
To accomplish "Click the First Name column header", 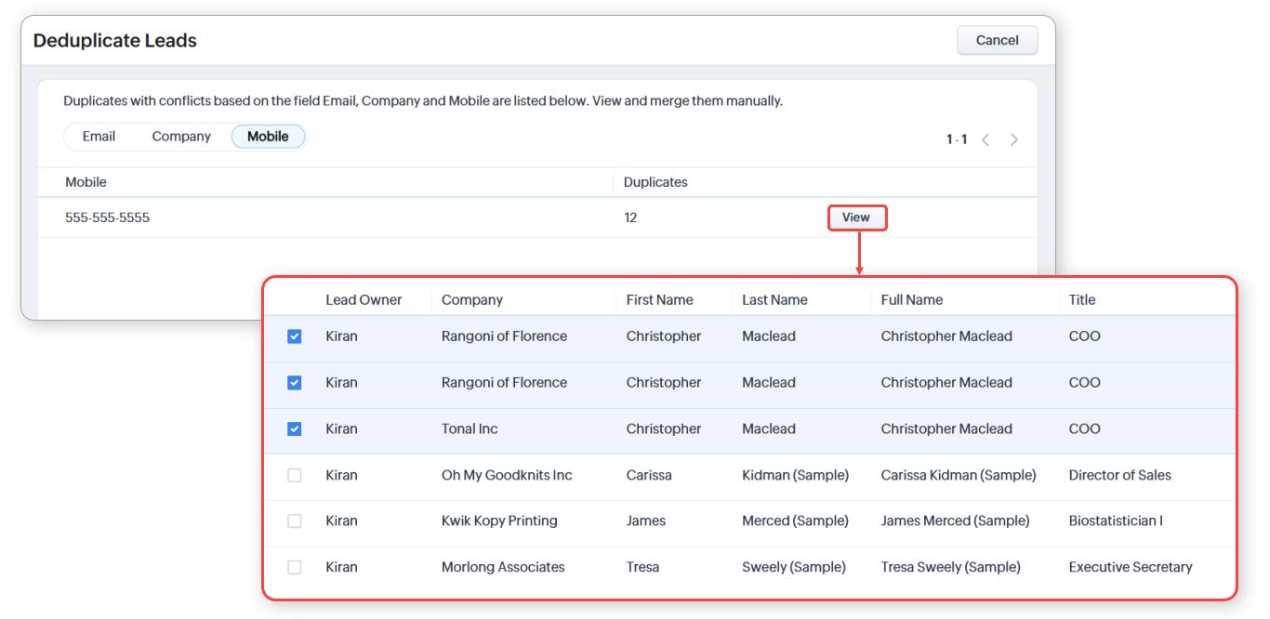I will pos(659,300).
